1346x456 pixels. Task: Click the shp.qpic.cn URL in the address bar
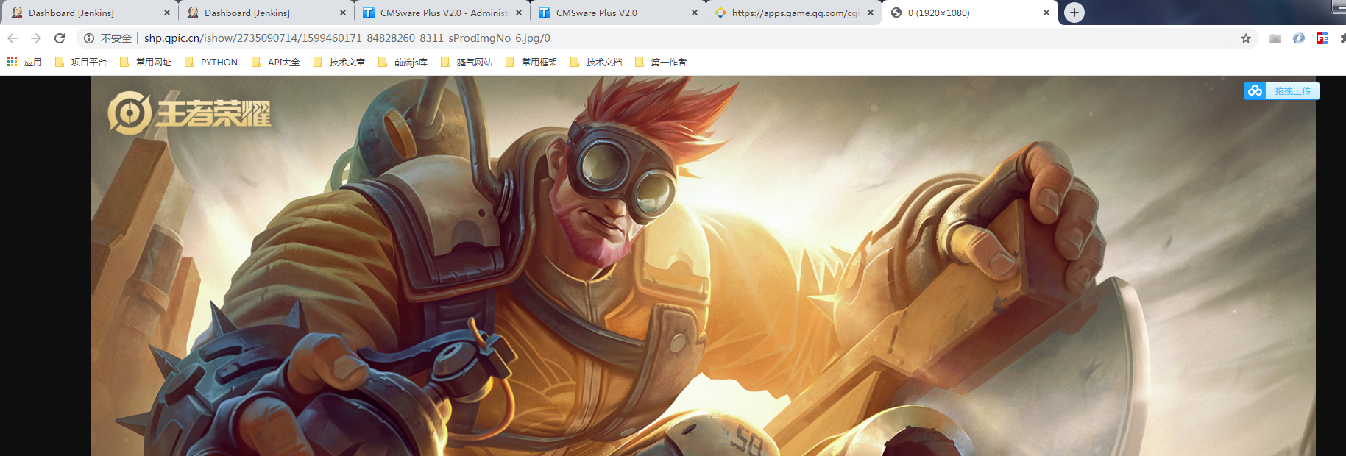coord(347,38)
